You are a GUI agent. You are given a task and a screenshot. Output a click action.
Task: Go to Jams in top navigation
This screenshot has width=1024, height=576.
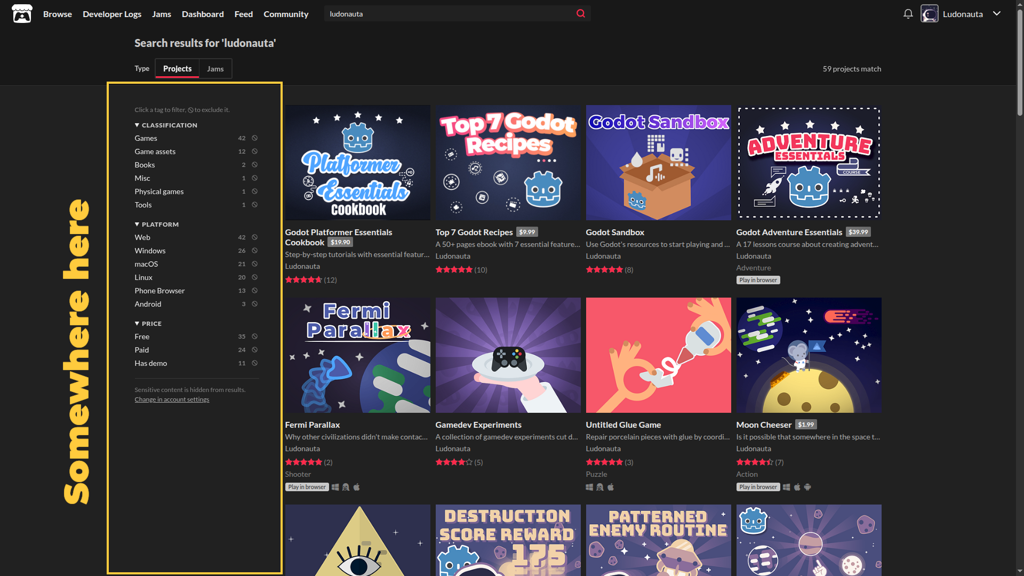pos(162,14)
